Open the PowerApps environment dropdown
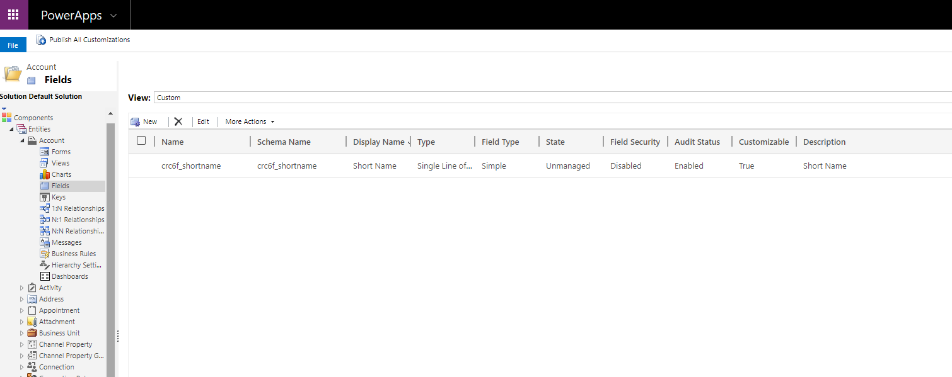The height and width of the screenshot is (377, 952). tap(112, 14)
